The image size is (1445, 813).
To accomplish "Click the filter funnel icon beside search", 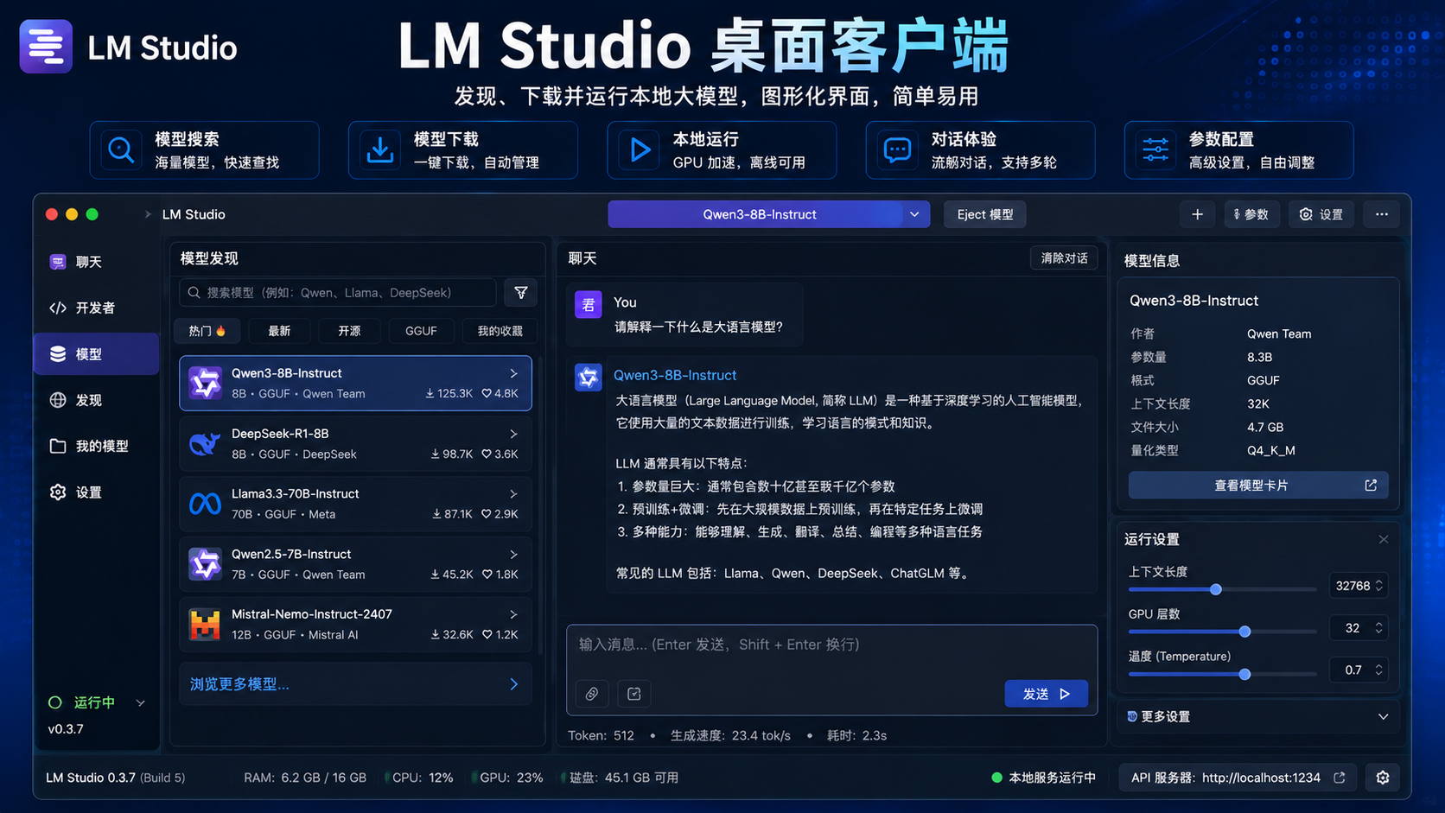I will point(521,293).
